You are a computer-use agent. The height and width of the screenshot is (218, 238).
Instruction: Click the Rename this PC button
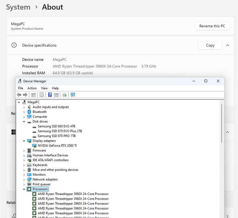coord(212,26)
